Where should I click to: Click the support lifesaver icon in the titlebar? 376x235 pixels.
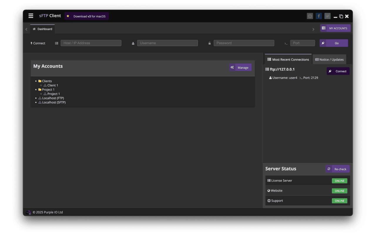[310, 16]
